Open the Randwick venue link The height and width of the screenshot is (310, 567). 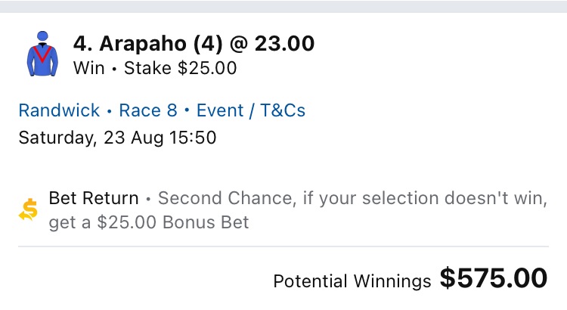pyautogui.click(x=59, y=110)
